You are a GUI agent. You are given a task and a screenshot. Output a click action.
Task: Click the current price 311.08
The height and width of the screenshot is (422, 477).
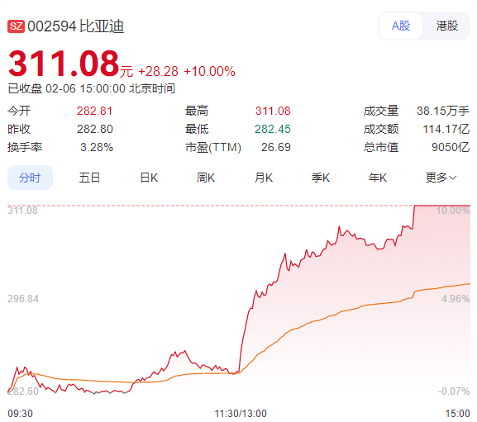(x=64, y=64)
